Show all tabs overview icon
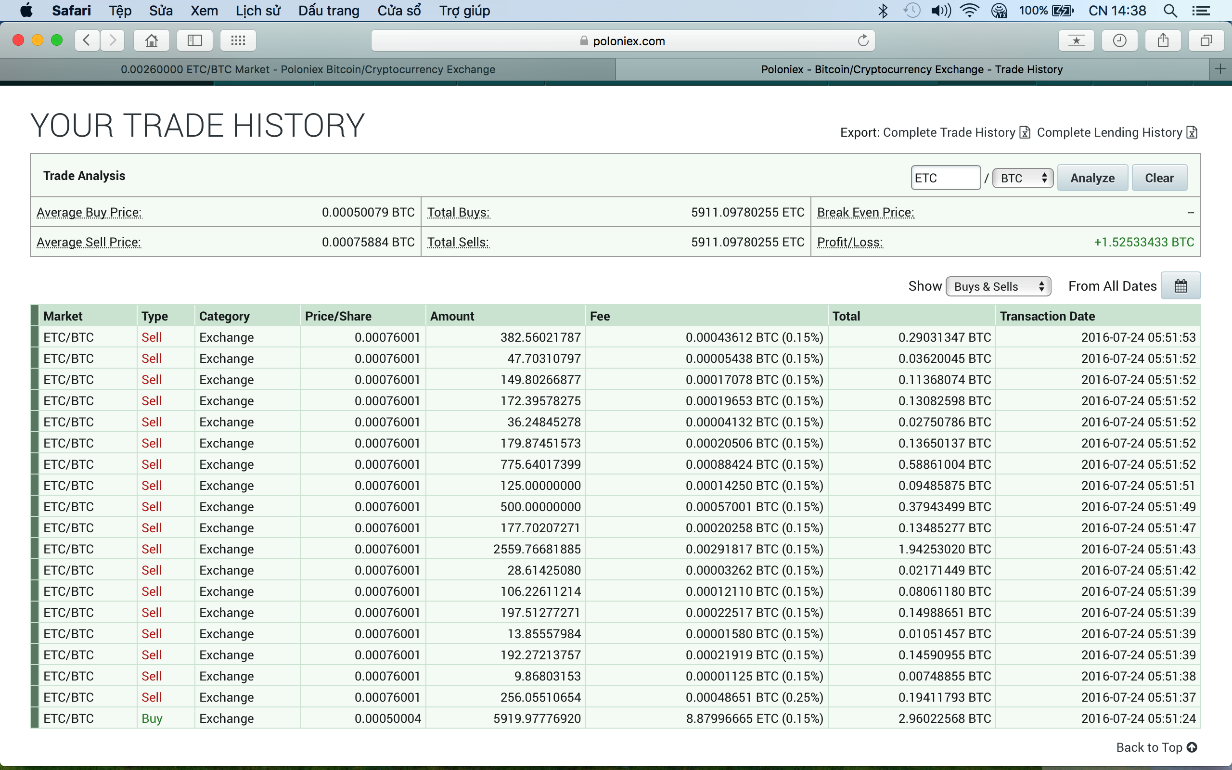Screen dimensions: 1232x770 [x=1206, y=41]
